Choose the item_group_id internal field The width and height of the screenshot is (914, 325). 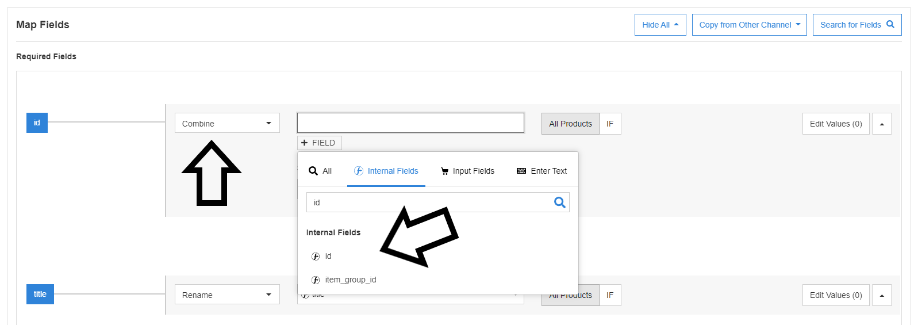coord(350,280)
